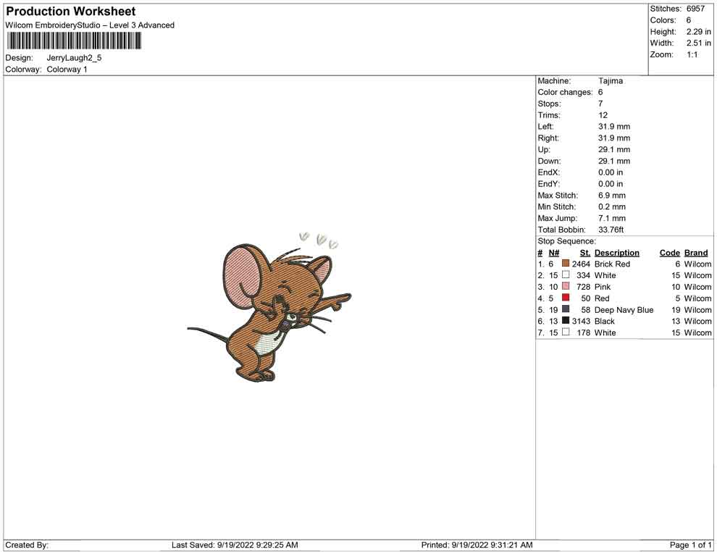The width and height of the screenshot is (717, 552).
Task: Click the Max Stitch value '6.9 mm'
Action: coord(612,196)
